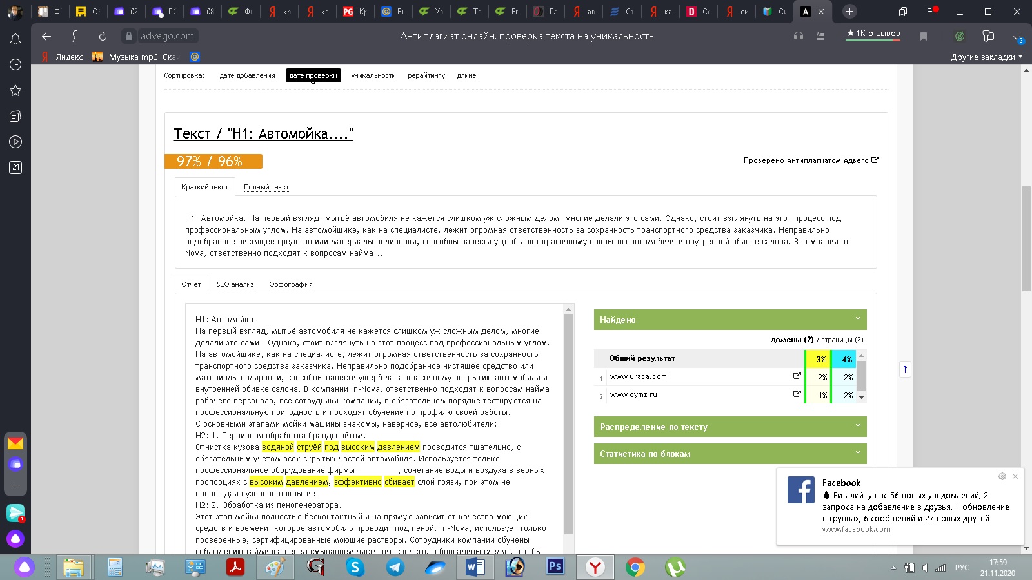Open site reviews '1К отзывов'

point(873,34)
